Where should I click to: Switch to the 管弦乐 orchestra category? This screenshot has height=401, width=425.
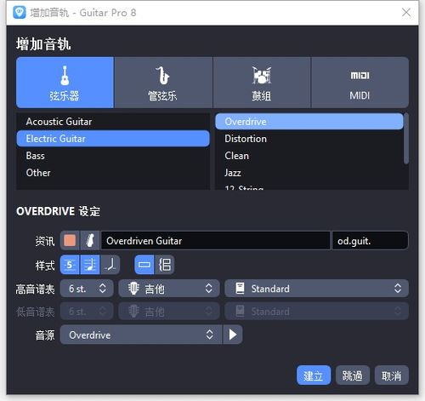[163, 83]
